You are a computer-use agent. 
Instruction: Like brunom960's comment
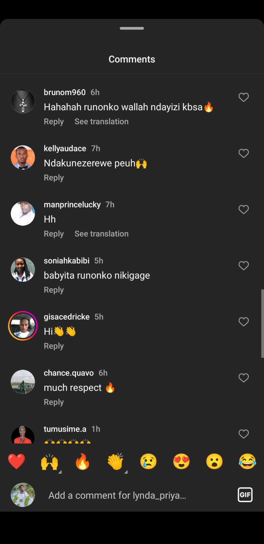pyautogui.click(x=244, y=97)
